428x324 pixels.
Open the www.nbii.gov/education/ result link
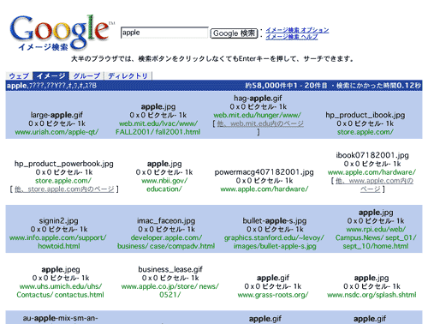[x=164, y=185]
